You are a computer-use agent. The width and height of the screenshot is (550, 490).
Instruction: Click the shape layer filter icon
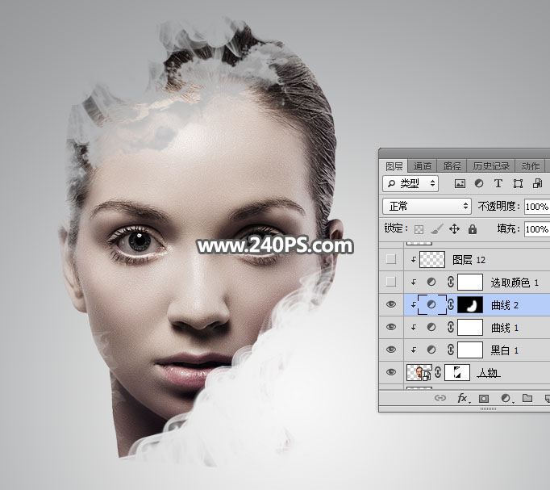[518, 184]
